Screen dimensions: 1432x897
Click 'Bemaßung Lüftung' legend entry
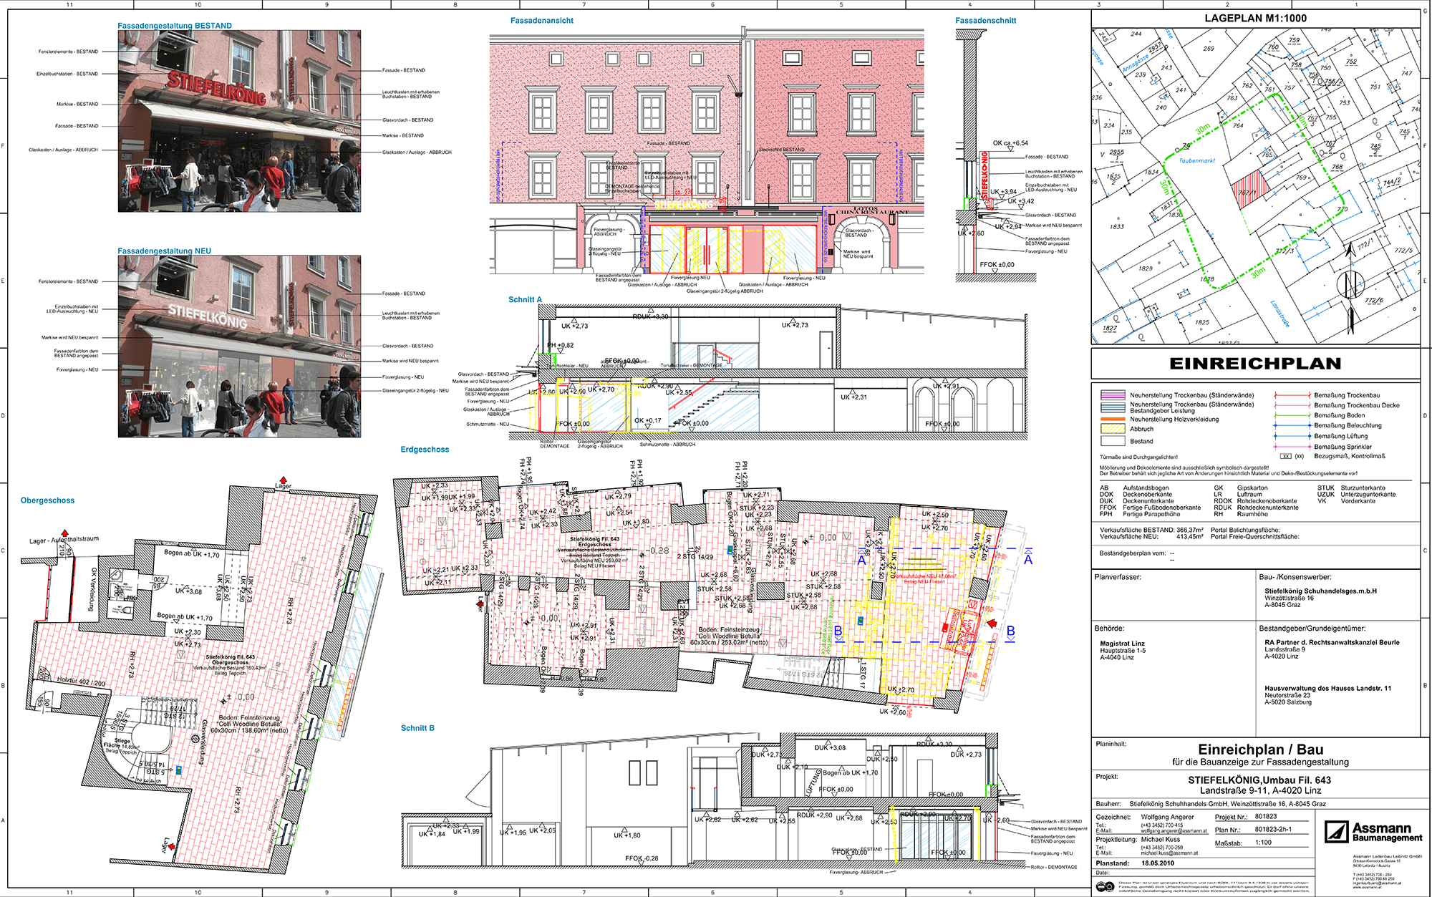click(1340, 436)
